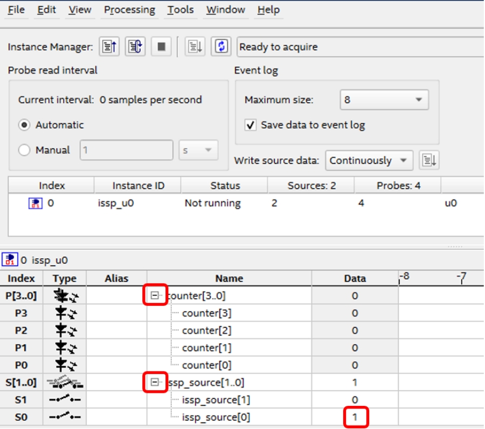485x429 pixels.
Task: Open the Write source data dropdown
Action: click(369, 160)
